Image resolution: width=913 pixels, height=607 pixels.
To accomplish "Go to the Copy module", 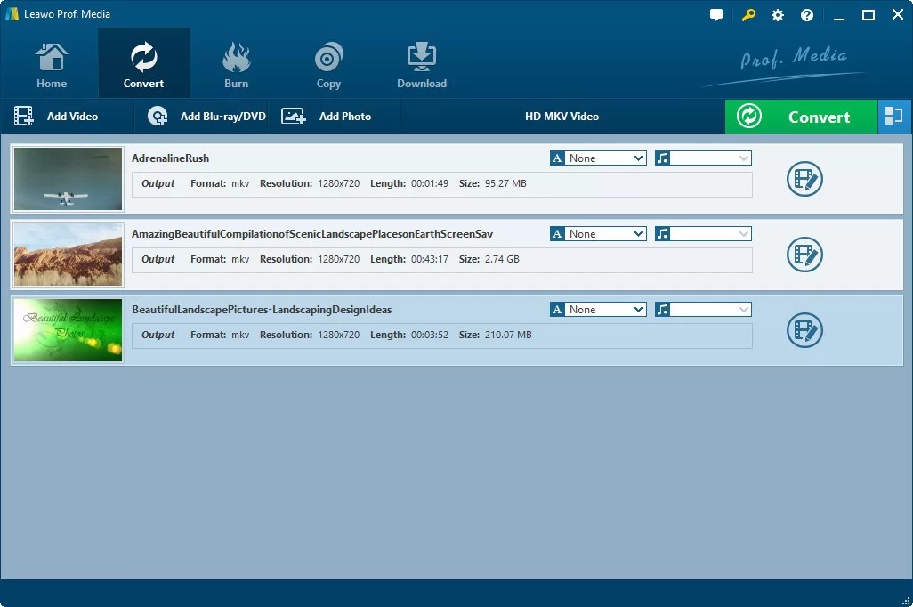I will pyautogui.click(x=328, y=63).
